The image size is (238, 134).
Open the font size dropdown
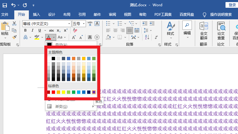click(84, 24)
